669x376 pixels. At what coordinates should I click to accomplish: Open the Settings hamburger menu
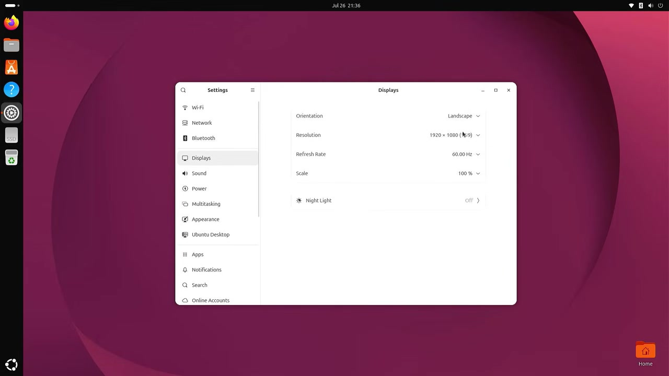[252, 90]
